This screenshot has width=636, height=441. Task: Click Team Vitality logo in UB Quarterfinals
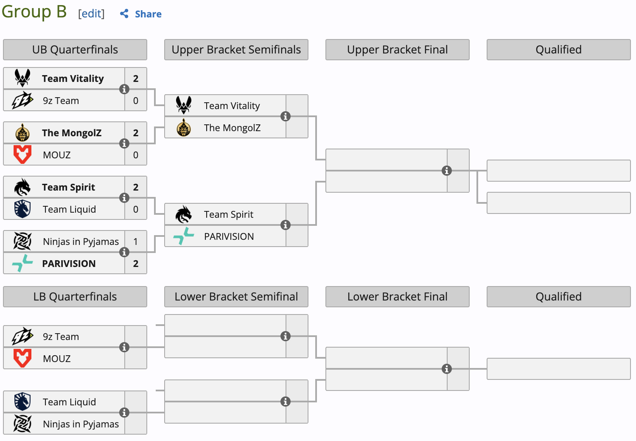(22, 78)
